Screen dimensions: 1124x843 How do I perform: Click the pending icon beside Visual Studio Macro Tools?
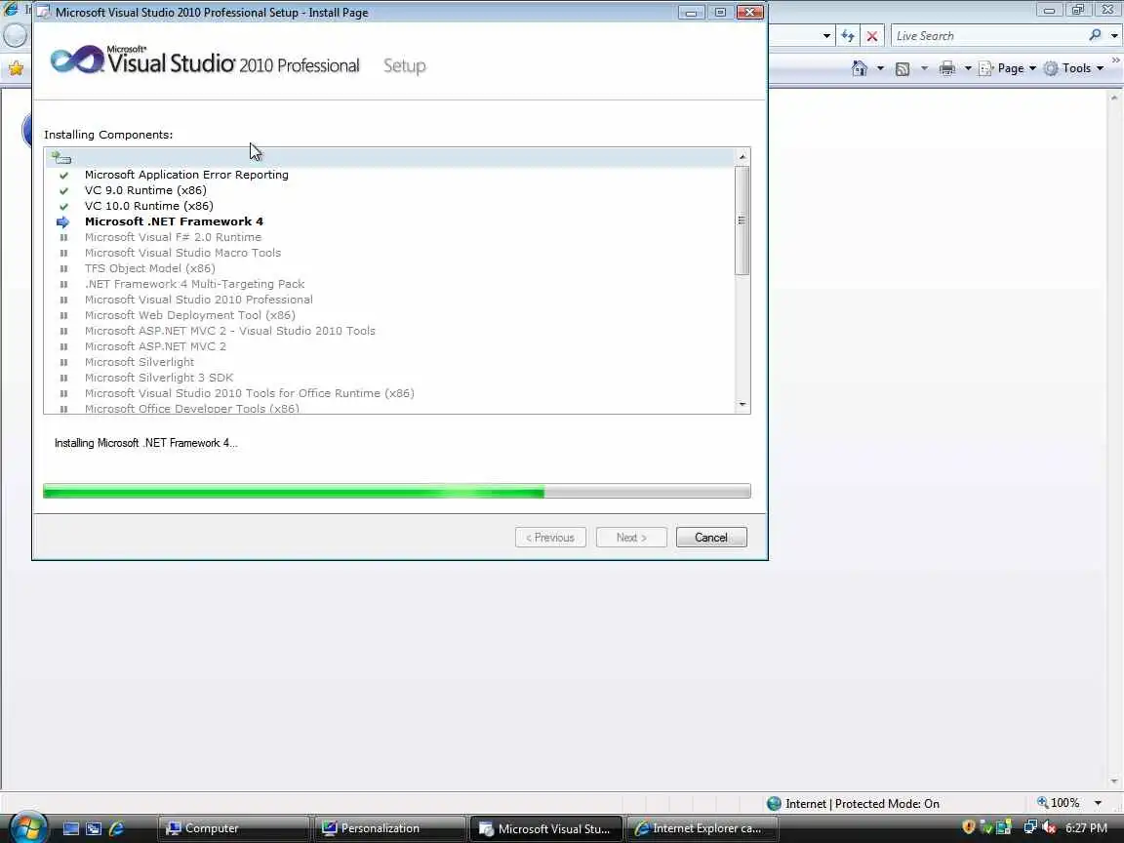[63, 253]
